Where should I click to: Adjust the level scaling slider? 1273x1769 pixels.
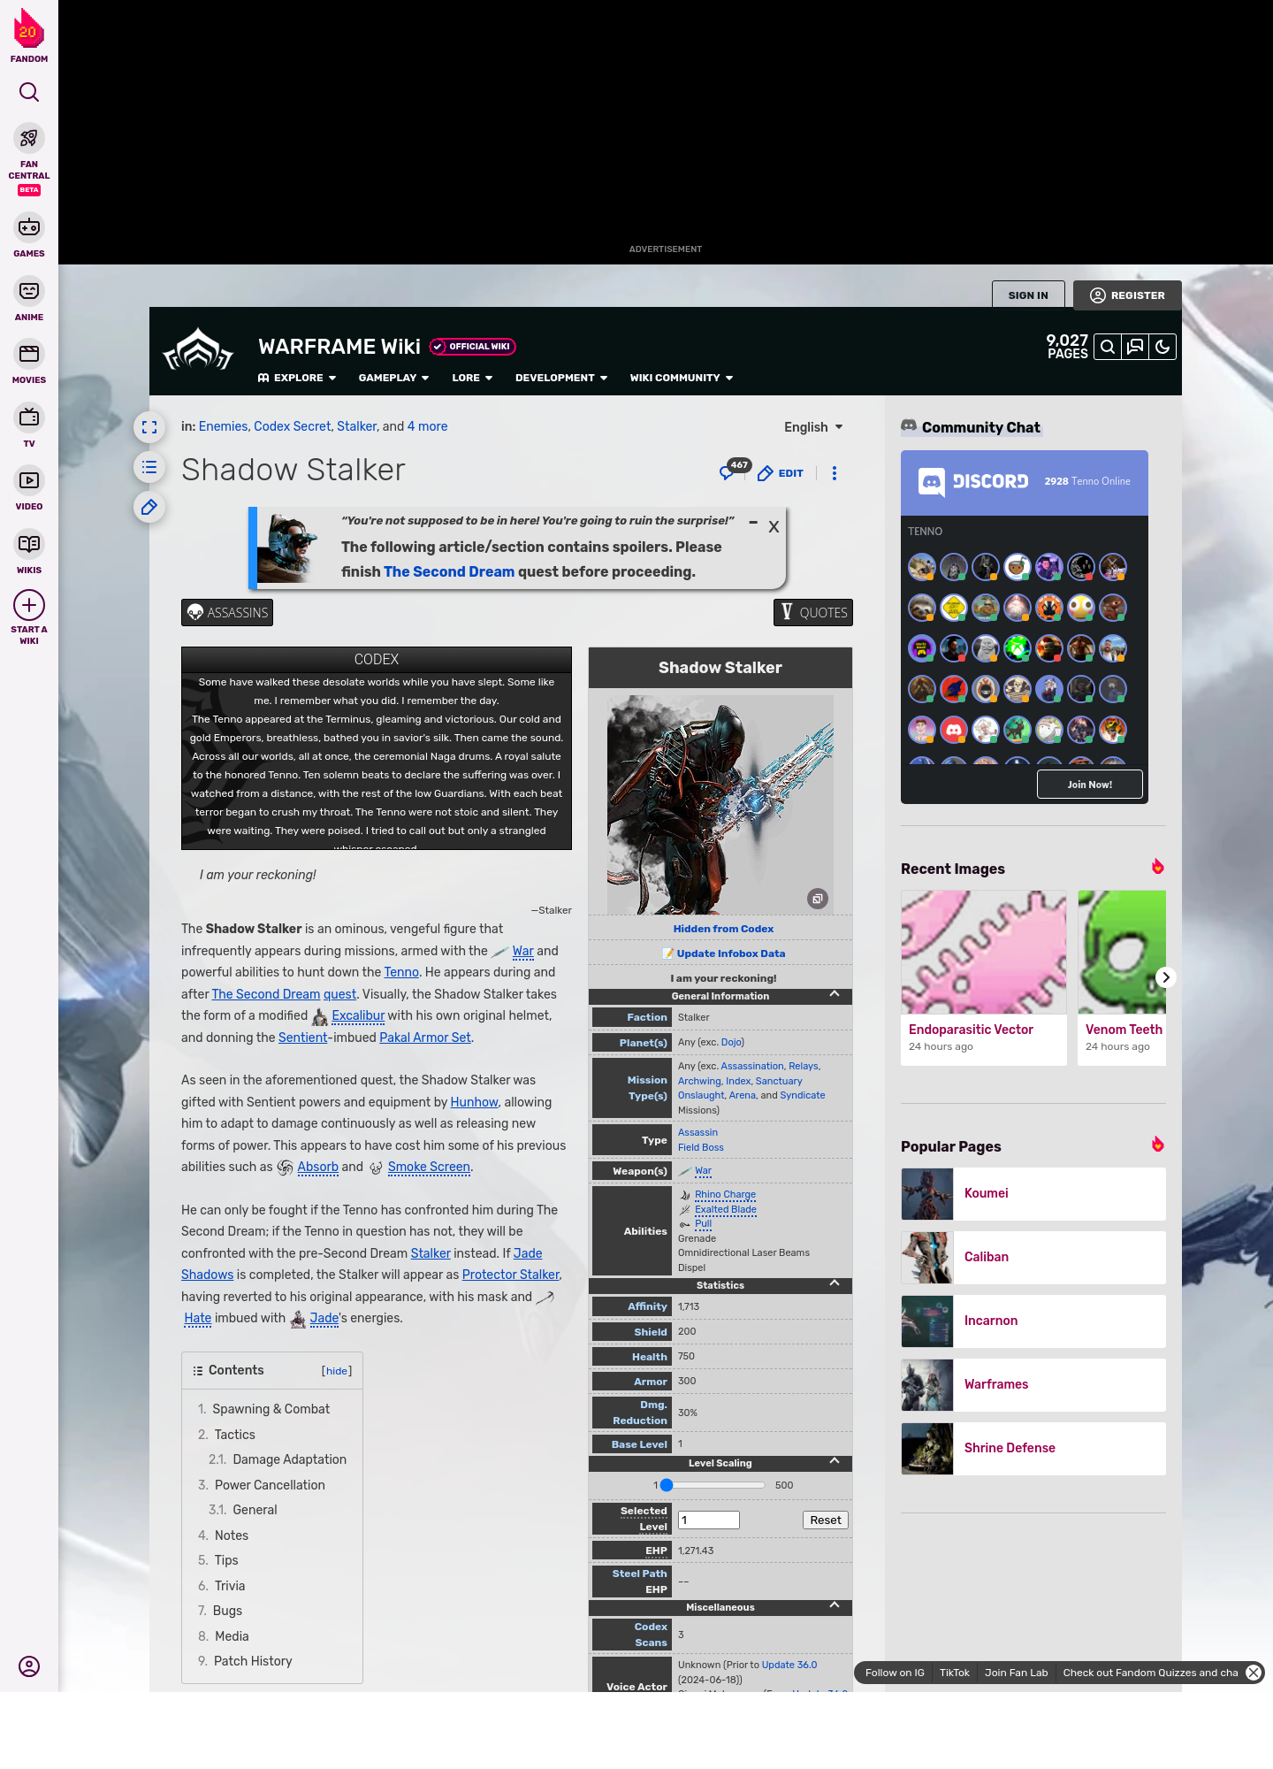713,1485
